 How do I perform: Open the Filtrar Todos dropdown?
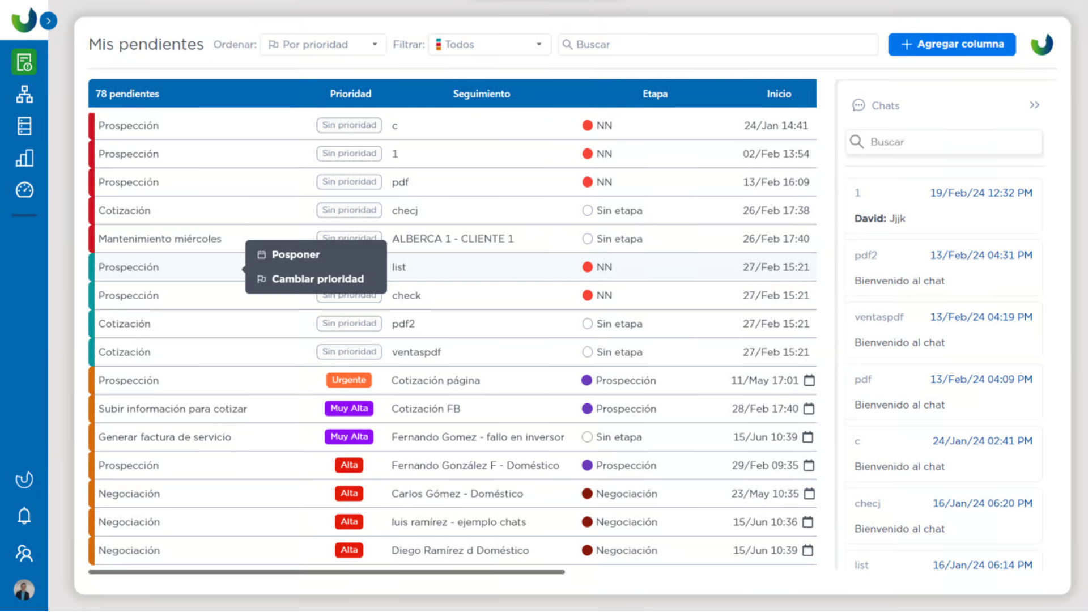click(490, 44)
